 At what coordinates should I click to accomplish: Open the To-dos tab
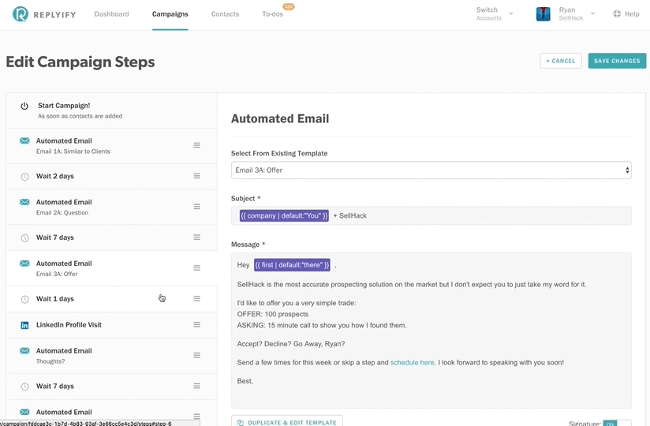[271, 14]
